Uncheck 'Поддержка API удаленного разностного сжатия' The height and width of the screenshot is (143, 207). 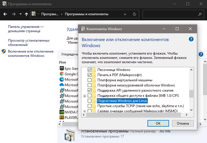(89, 90)
